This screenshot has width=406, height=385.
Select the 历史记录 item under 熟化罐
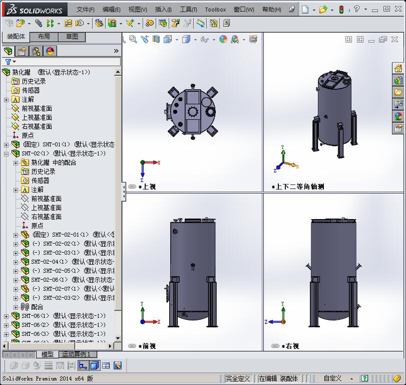[34, 81]
